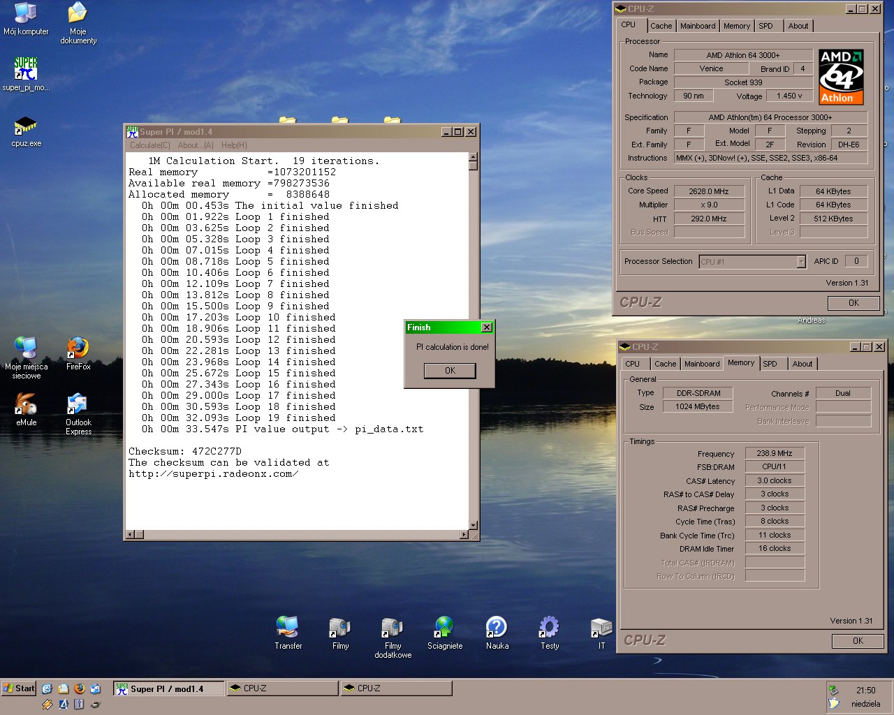Confirm Finish dialog with OK
Viewport: 894px width, 715px height.
coord(450,371)
